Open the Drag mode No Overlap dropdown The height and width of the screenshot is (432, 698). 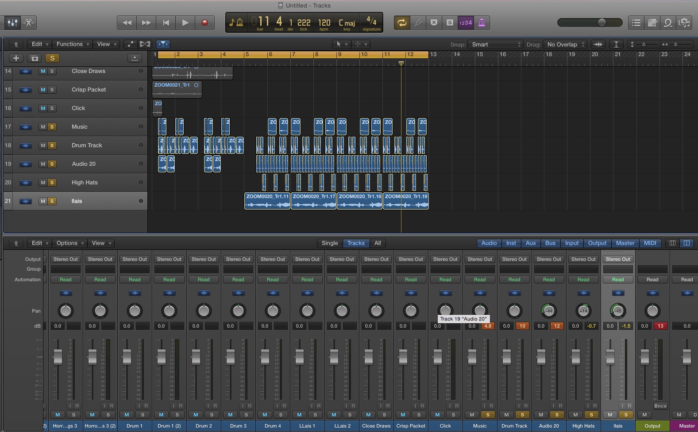point(566,44)
